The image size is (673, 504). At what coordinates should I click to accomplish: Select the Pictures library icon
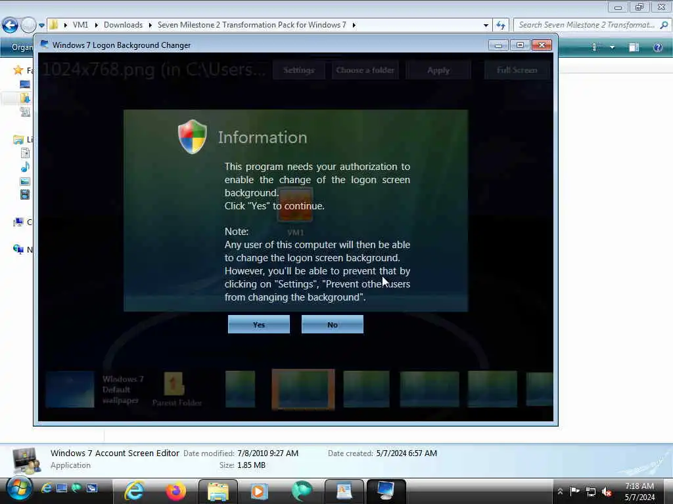(x=25, y=181)
